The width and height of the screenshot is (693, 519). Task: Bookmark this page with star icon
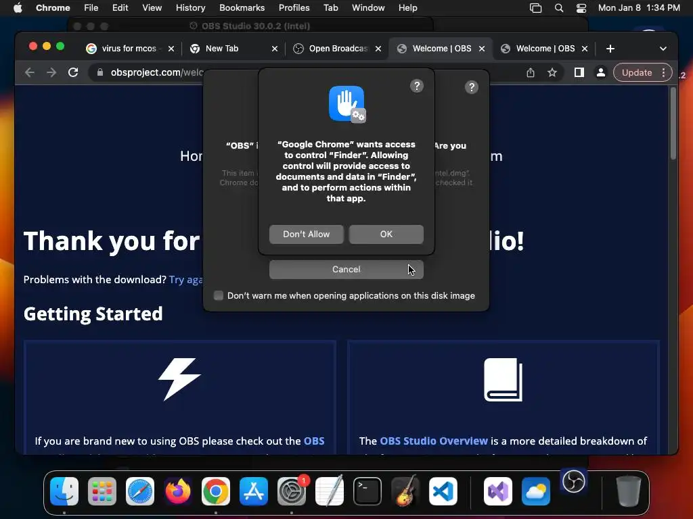click(552, 72)
